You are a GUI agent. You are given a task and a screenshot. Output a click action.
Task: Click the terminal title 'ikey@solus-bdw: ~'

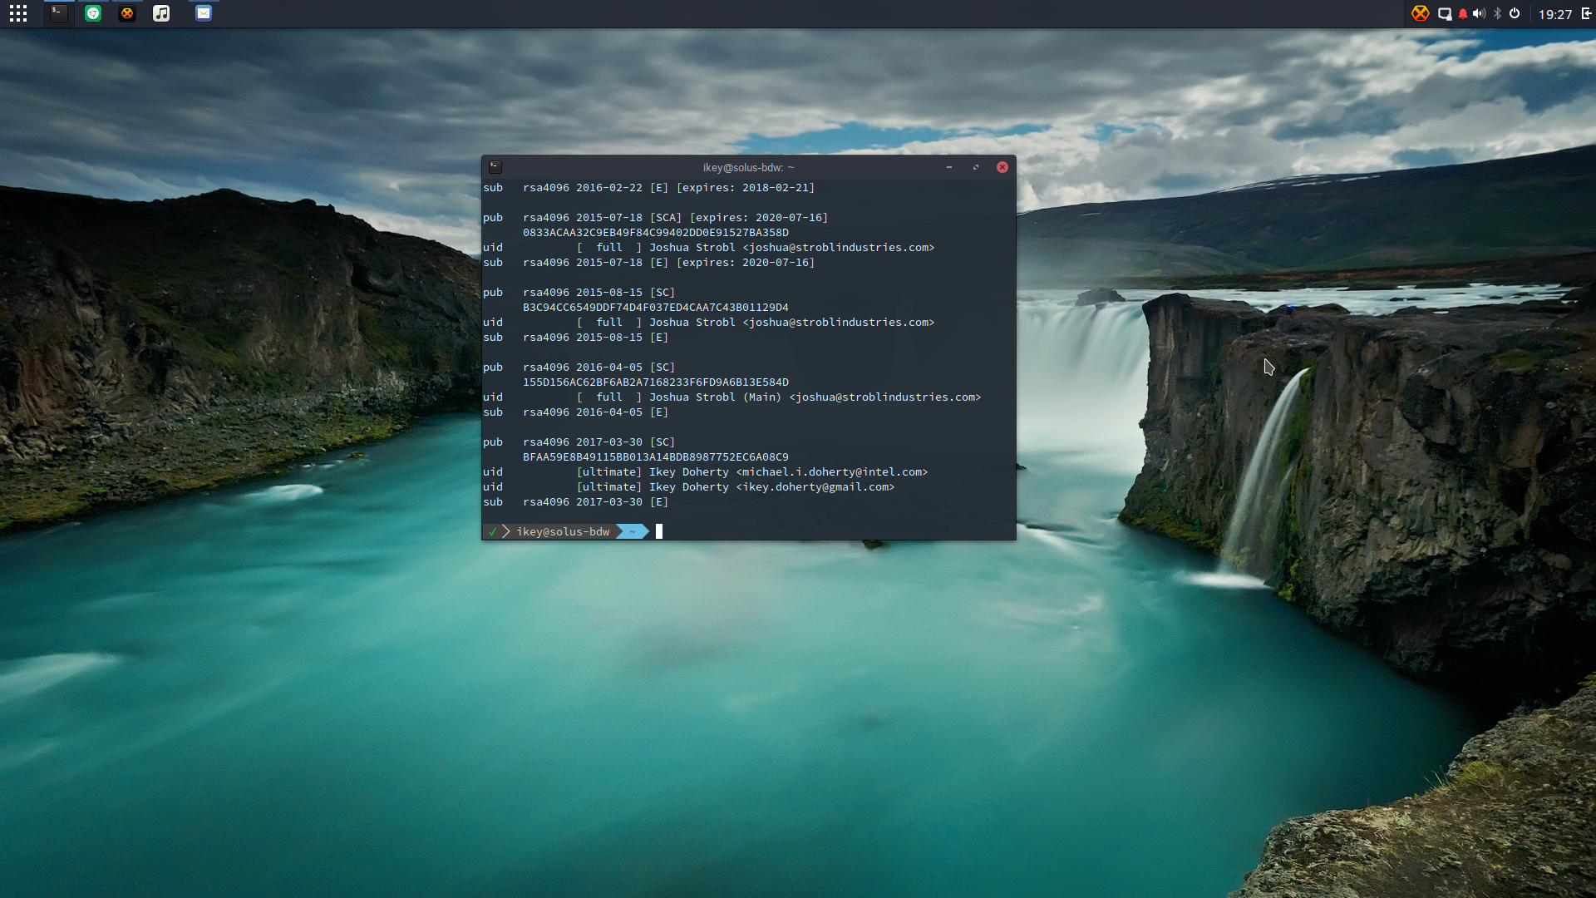point(748,167)
